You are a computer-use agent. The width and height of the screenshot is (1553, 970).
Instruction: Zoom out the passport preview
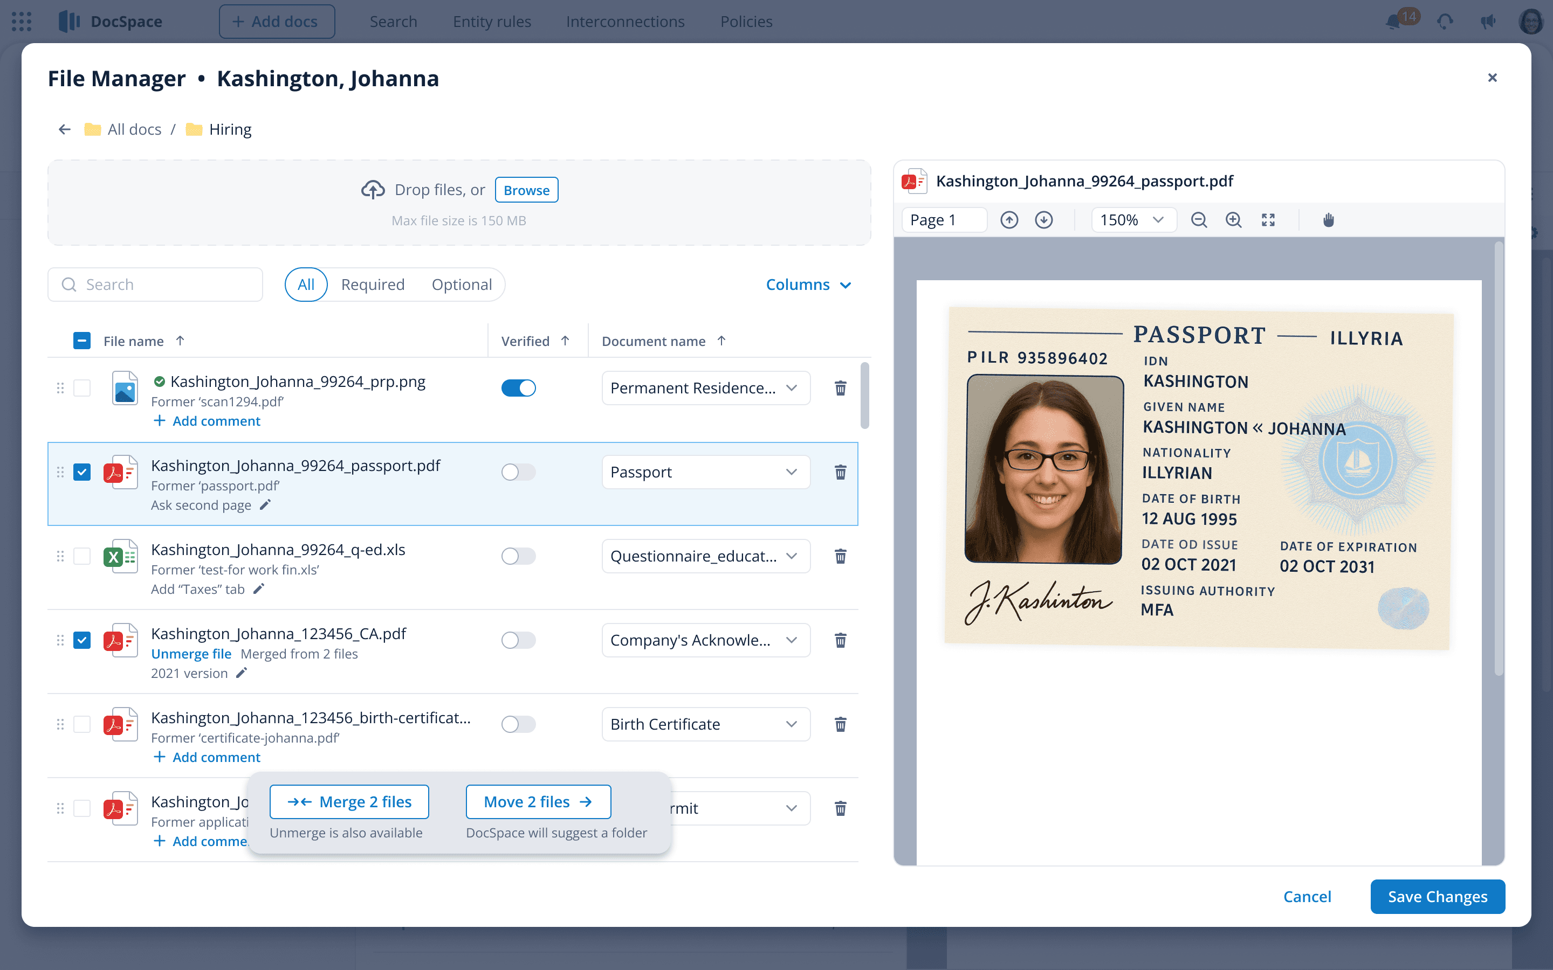[x=1198, y=220]
